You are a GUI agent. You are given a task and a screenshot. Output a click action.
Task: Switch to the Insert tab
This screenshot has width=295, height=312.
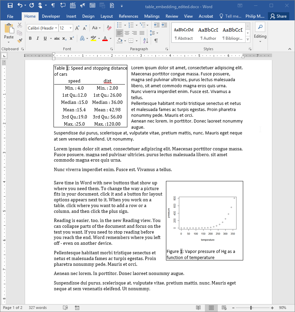(71, 16)
